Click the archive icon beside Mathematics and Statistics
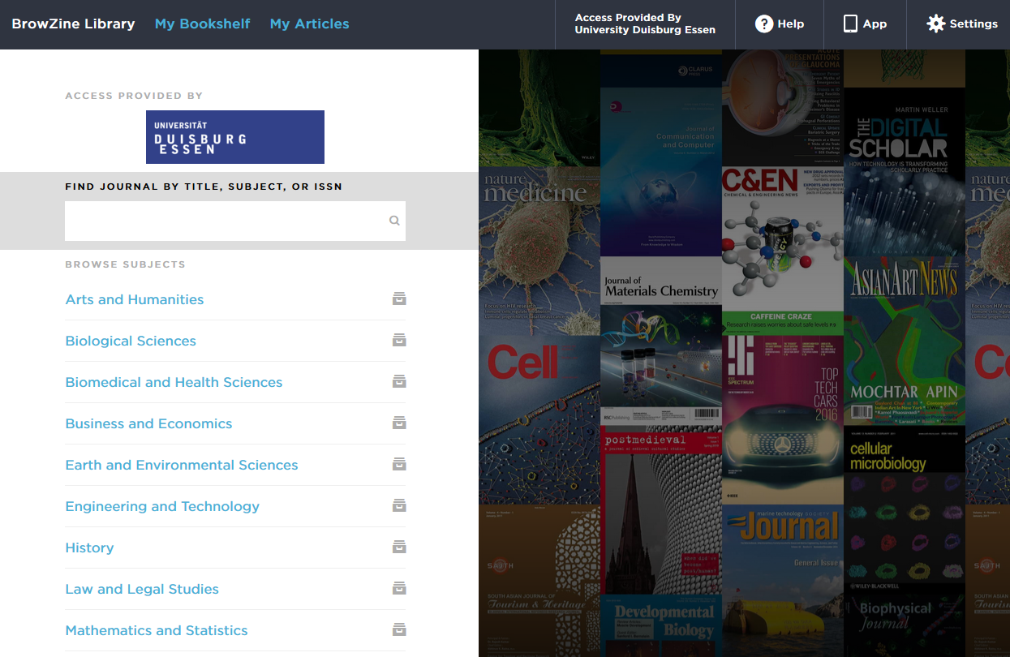 [399, 629]
